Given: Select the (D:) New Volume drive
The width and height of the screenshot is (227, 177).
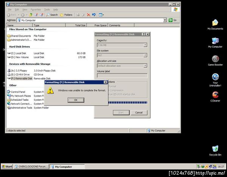Looking at the screenshot, I should point(18,57).
